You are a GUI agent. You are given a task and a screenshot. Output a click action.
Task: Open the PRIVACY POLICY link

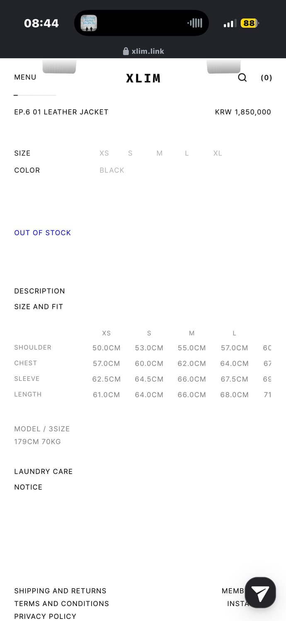click(x=45, y=616)
